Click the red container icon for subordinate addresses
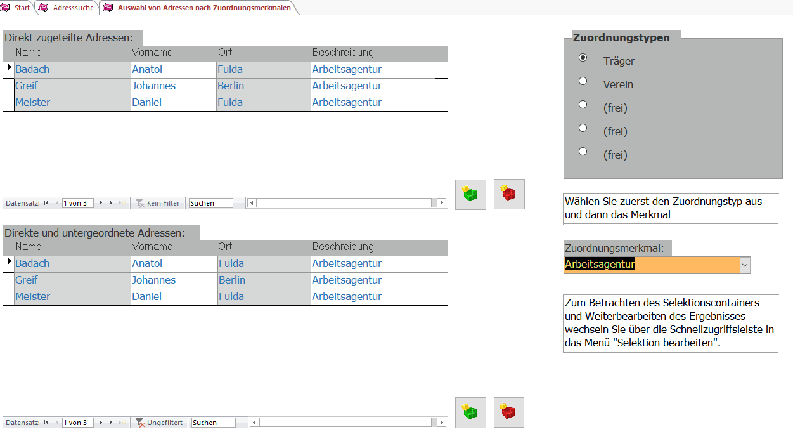The image size is (793, 434). (x=509, y=412)
